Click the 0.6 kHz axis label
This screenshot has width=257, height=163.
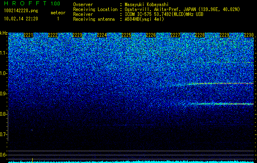(x=3, y=155)
